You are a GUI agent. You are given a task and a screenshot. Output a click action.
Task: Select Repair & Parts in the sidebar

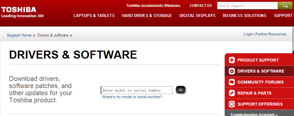[259, 93]
